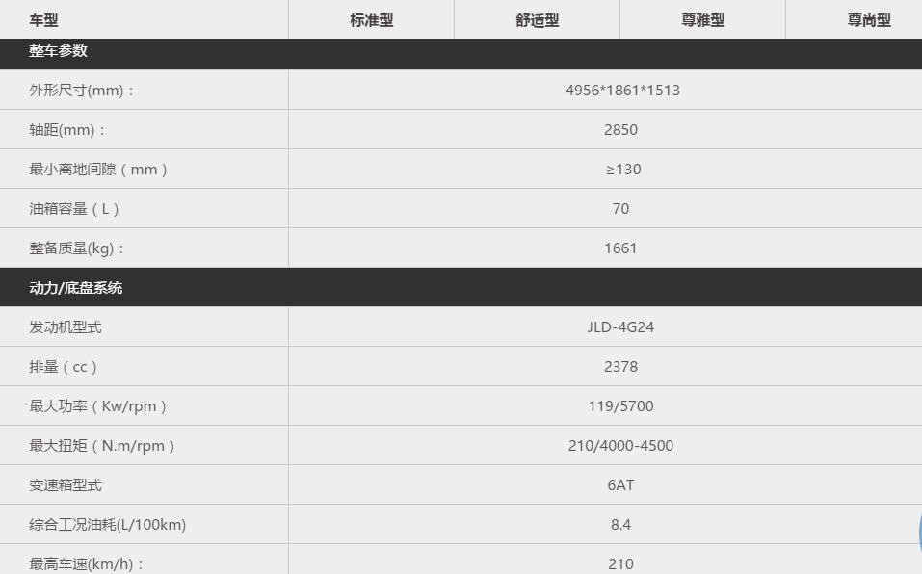Select the 标准型 column header
Viewport: 922px width, 574px height.
(371, 20)
